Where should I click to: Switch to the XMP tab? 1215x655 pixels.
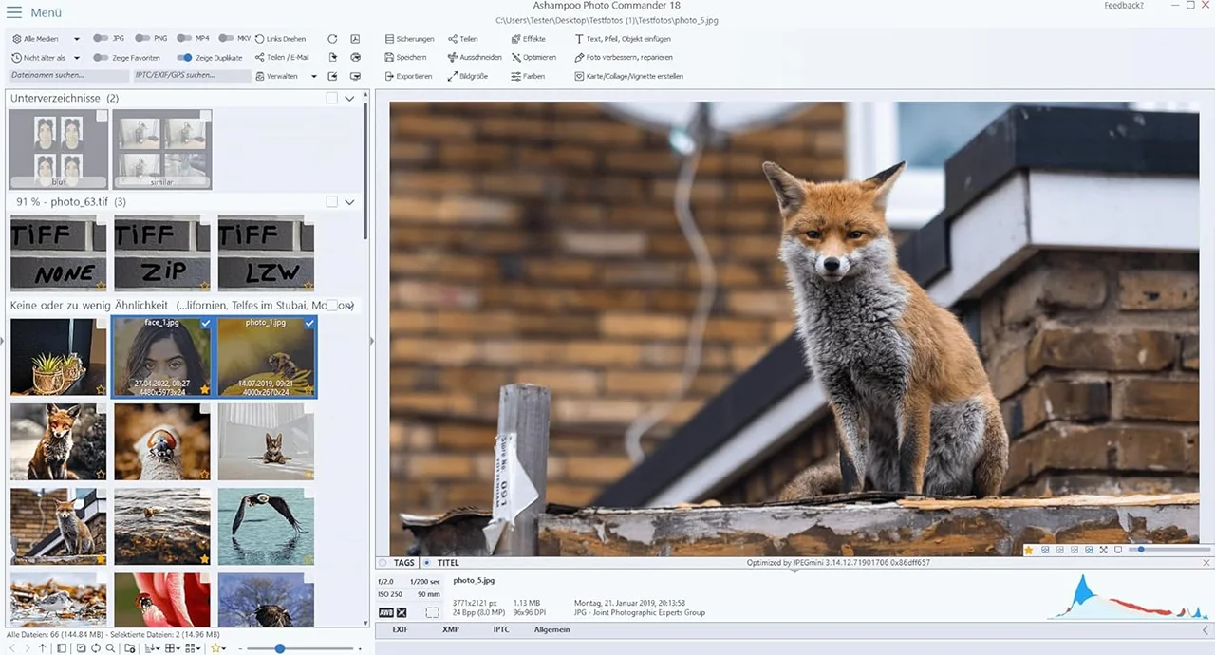click(x=451, y=629)
